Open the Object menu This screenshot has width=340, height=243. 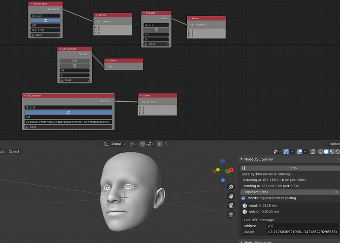click(14, 152)
